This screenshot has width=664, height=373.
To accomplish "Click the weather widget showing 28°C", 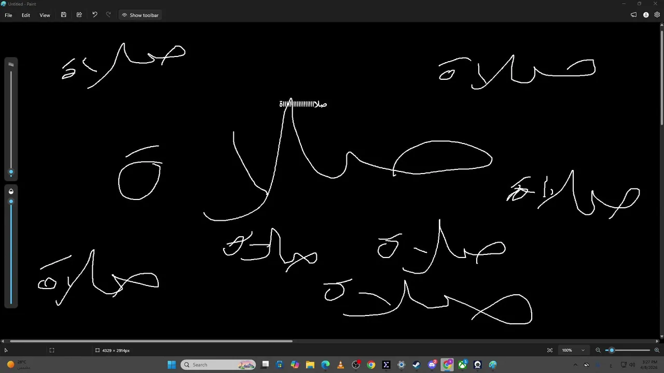I will pos(18,365).
